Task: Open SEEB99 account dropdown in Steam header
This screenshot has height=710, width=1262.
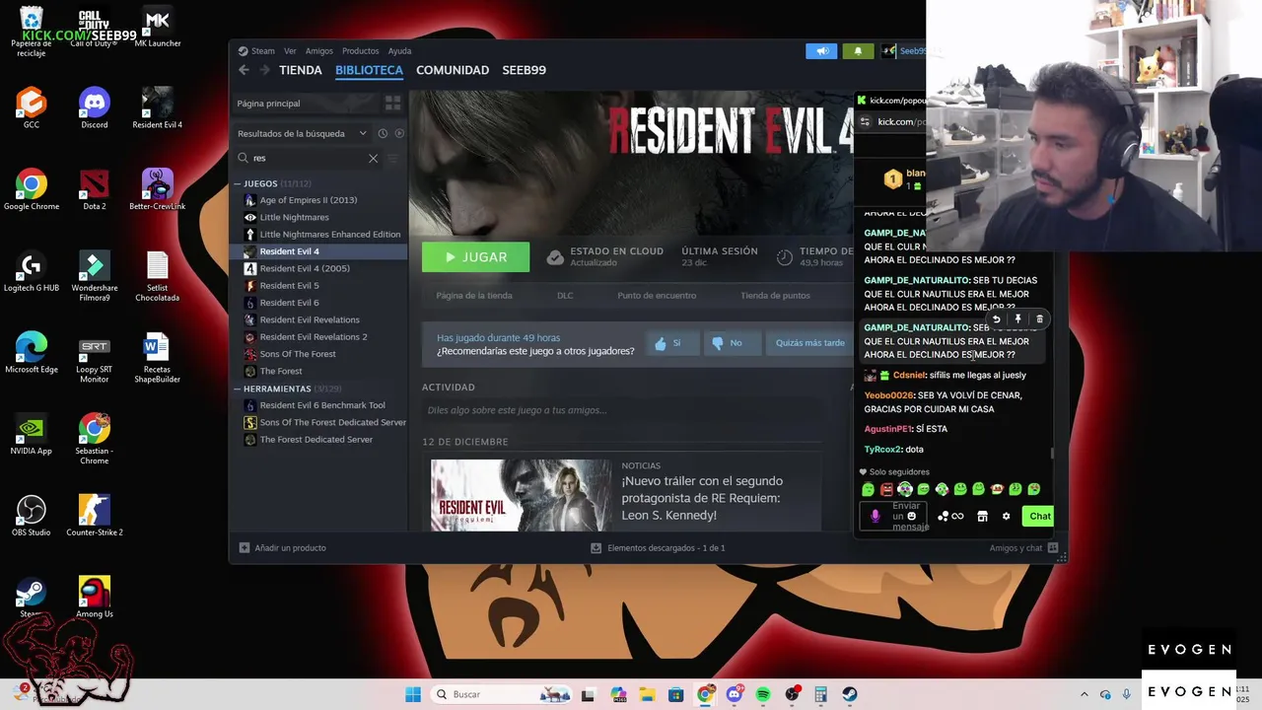Action: tap(904, 51)
